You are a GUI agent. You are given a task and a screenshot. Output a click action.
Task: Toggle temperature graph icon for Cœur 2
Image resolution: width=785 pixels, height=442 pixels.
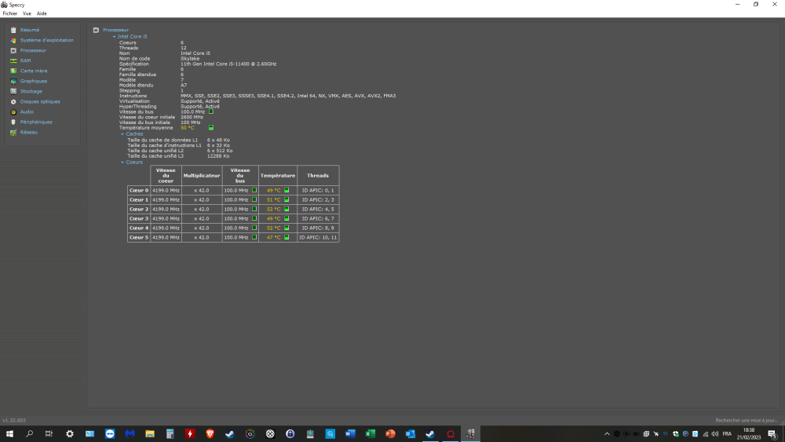coord(287,210)
